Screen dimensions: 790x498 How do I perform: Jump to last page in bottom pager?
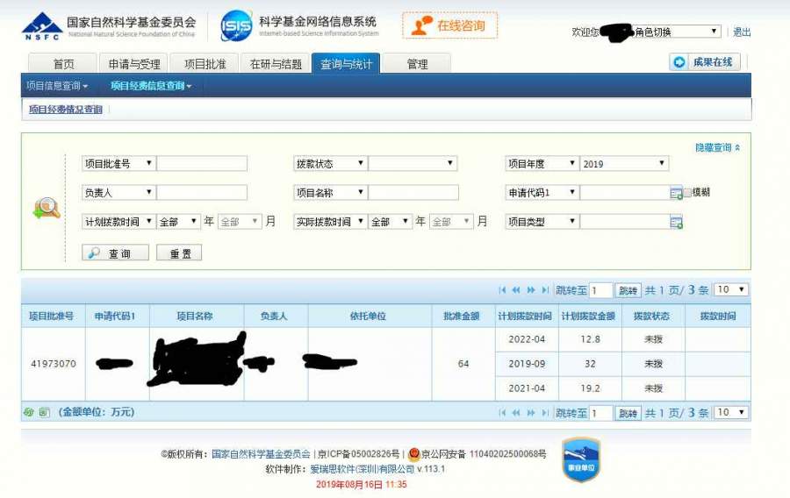click(x=545, y=413)
